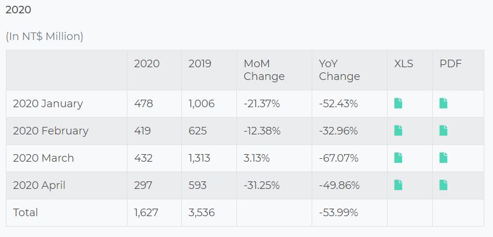Download April 2020 PDF report
This screenshot has height=237, width=493.
(443, 185)
